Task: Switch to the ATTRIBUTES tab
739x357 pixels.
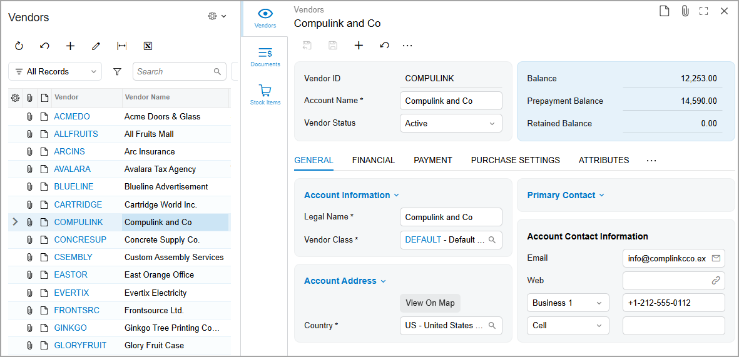Action: pos(604,161)
